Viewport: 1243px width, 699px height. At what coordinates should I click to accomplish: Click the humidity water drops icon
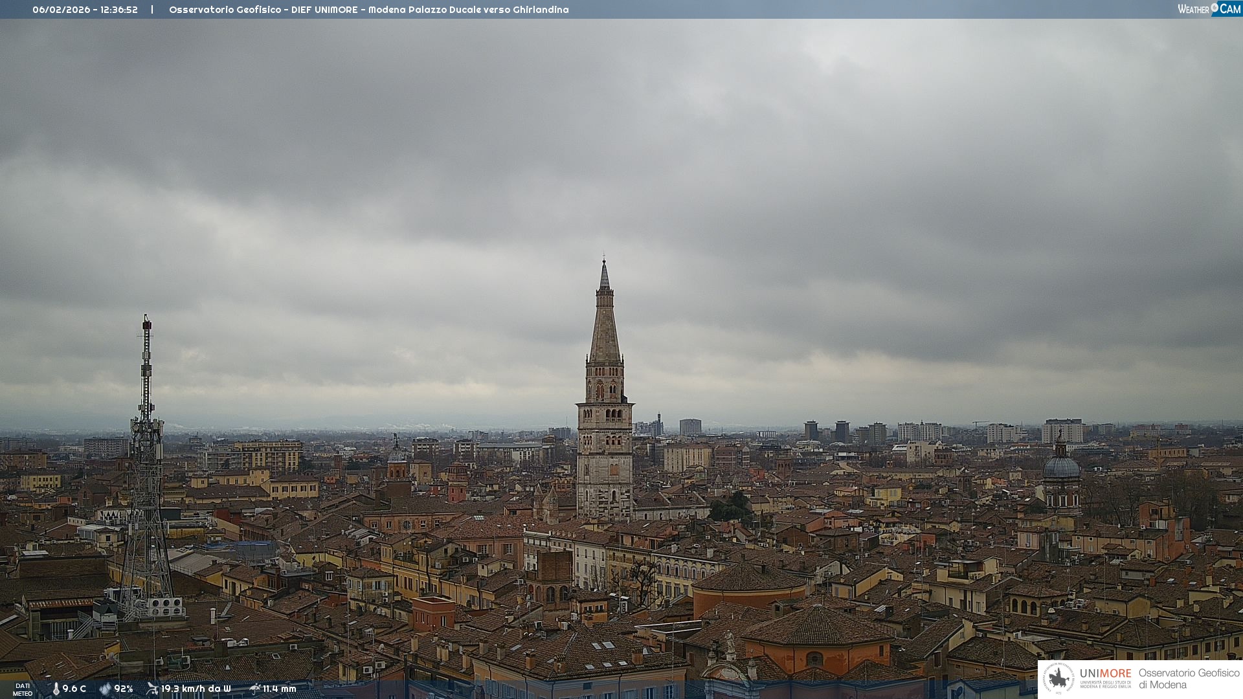(x=105, y=689)
